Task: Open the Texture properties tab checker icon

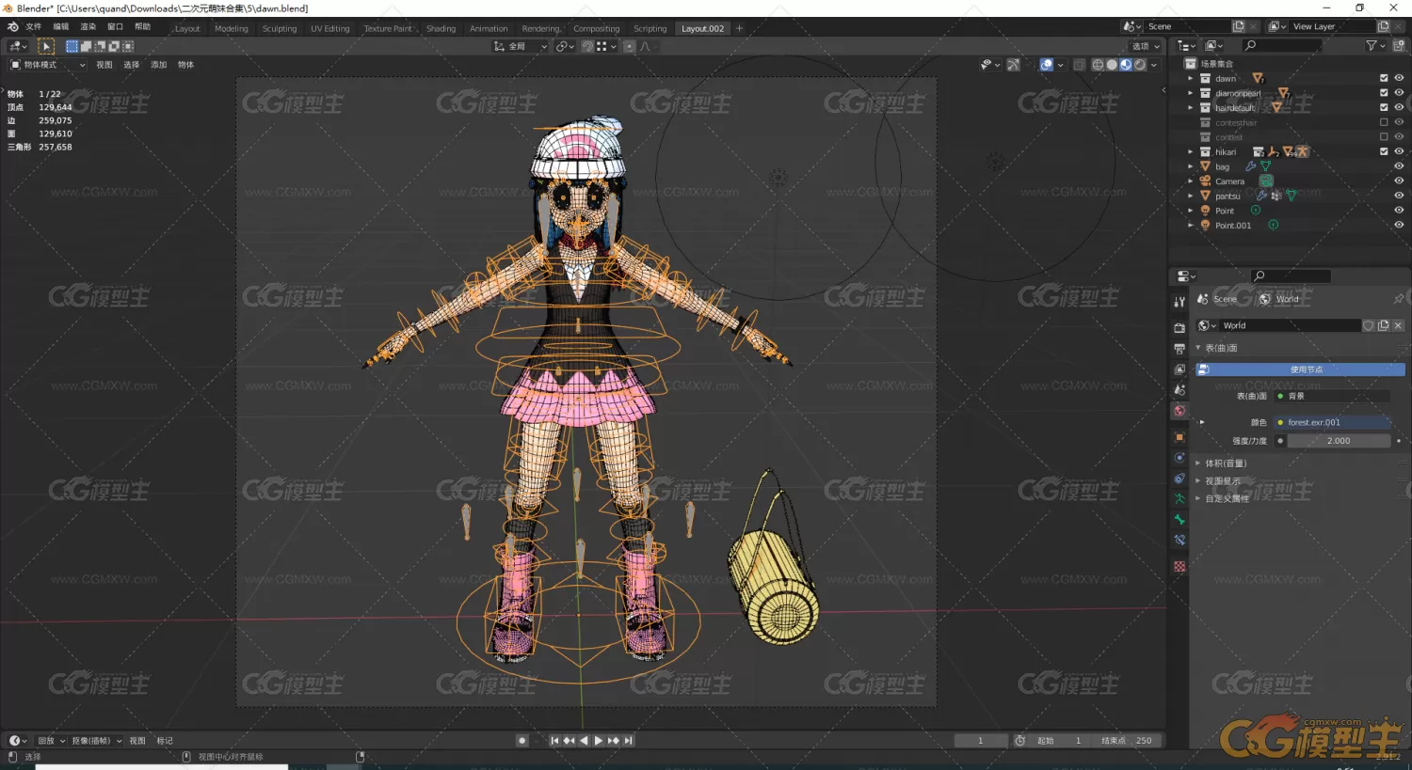Action: pyautogui.click(x=1179, y=567)
